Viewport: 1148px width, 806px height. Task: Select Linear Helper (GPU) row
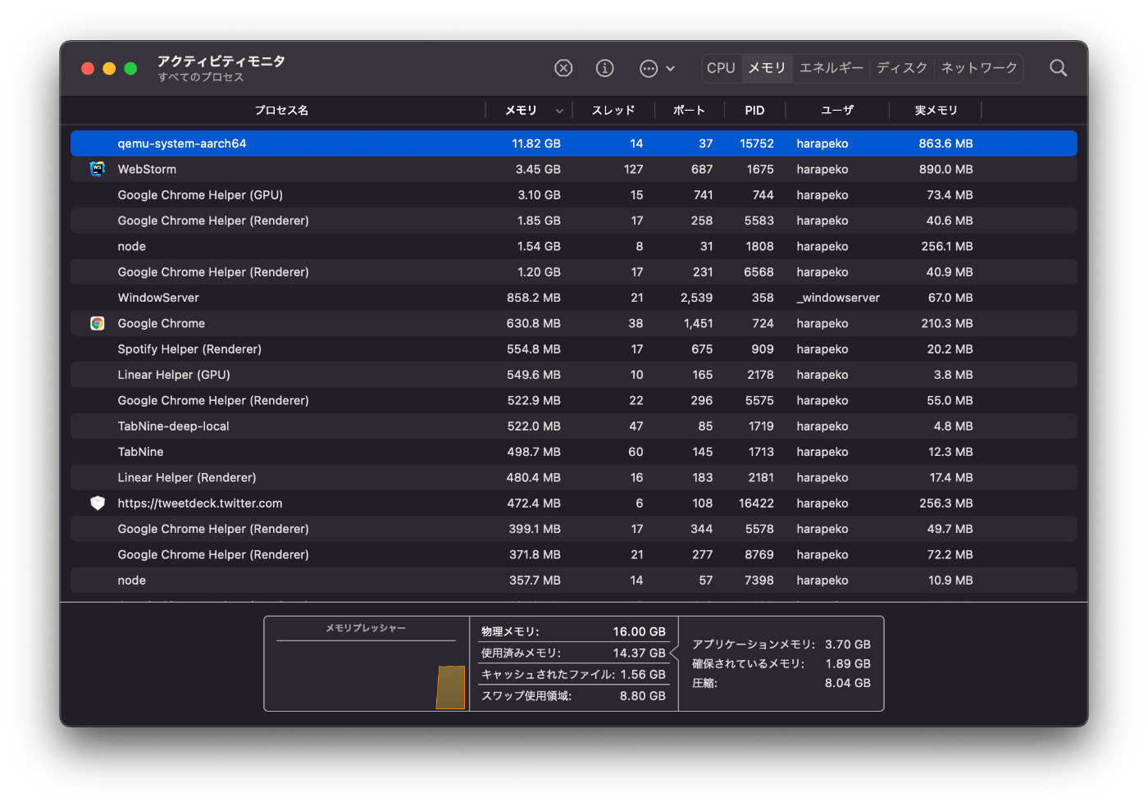574,375
